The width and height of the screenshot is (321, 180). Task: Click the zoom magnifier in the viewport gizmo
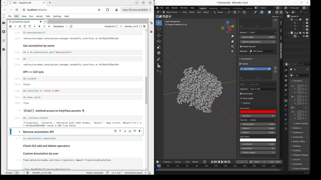coord(232,36)
